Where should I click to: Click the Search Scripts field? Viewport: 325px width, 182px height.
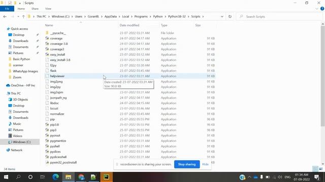click(280, 17)
